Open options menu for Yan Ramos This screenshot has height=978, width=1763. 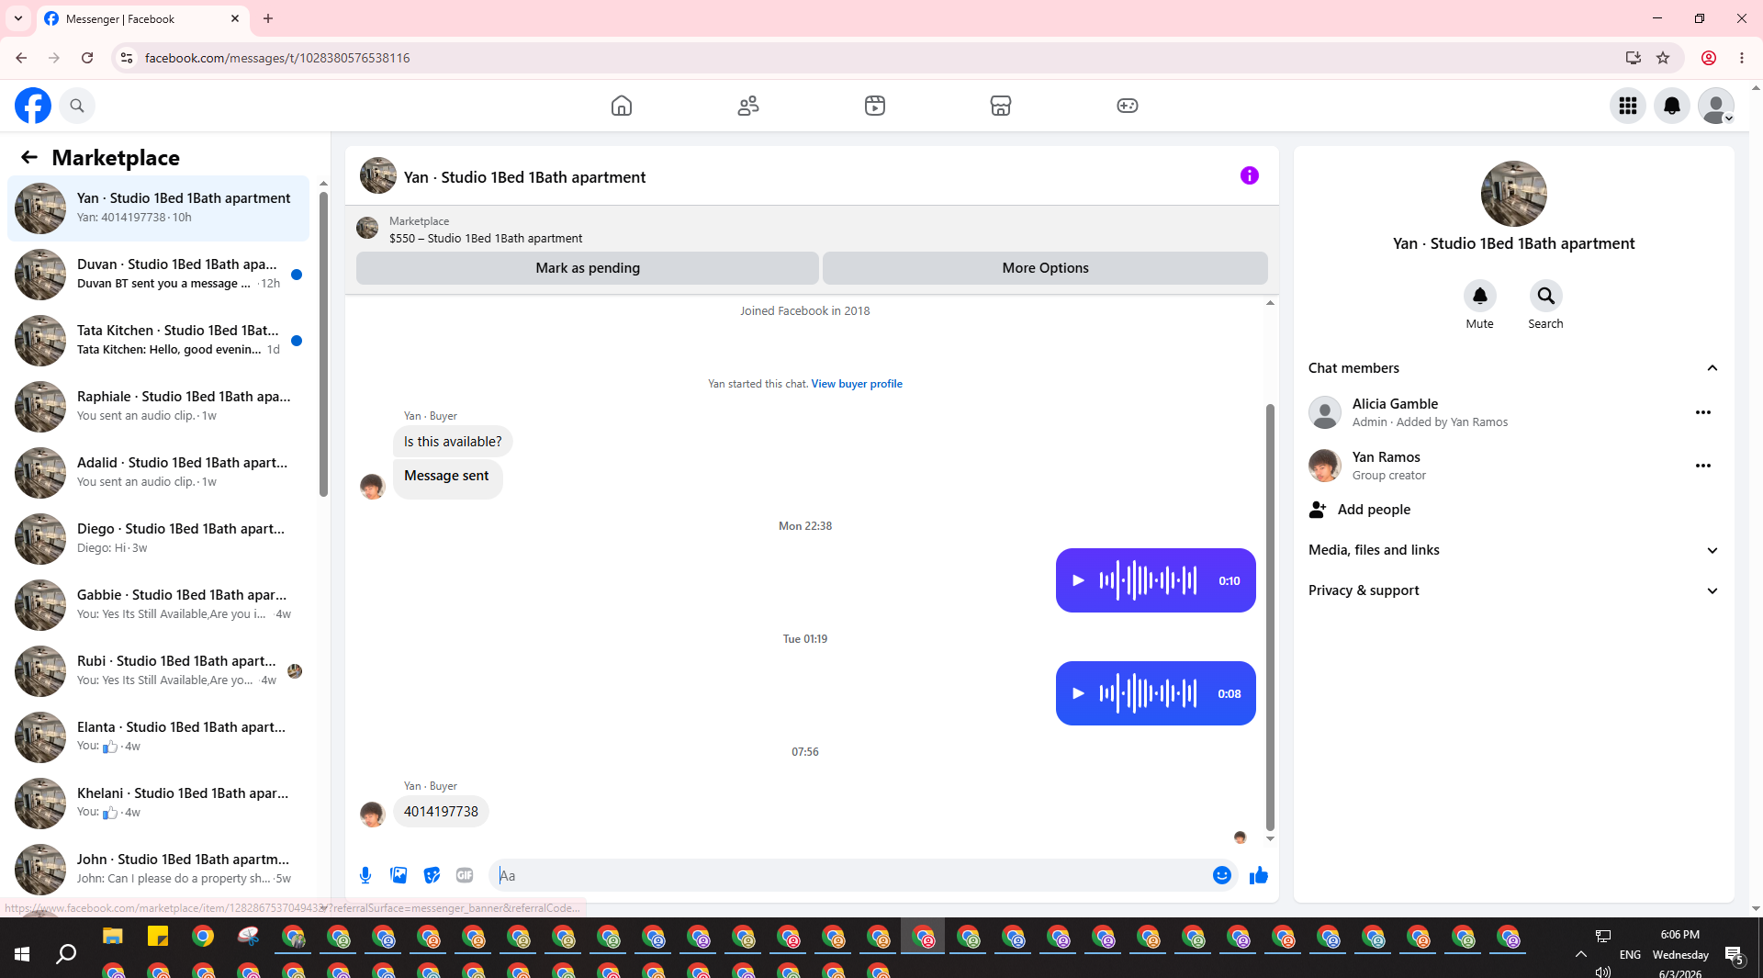click(1703, 466)
